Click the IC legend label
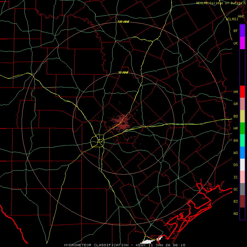The height and width of the screenshot is (247, 247). point(235,177)
